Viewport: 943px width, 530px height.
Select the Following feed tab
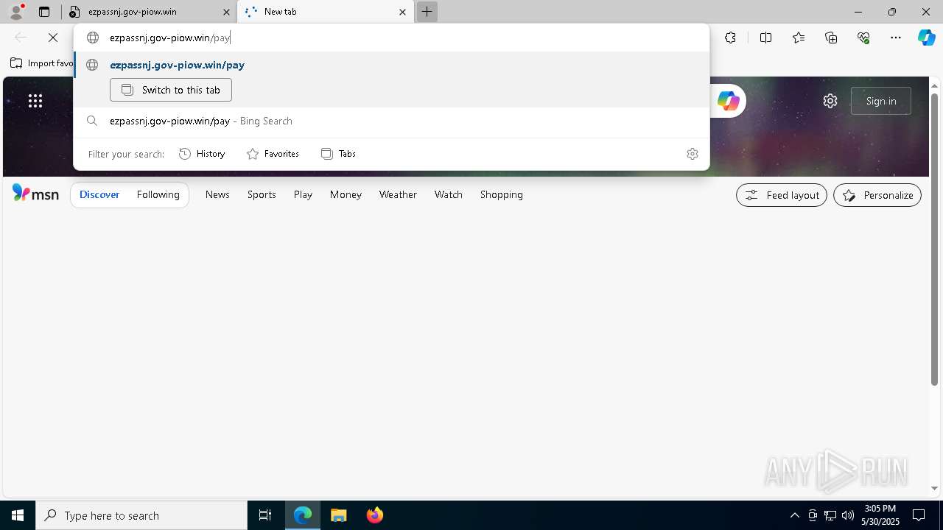(158, 194)
